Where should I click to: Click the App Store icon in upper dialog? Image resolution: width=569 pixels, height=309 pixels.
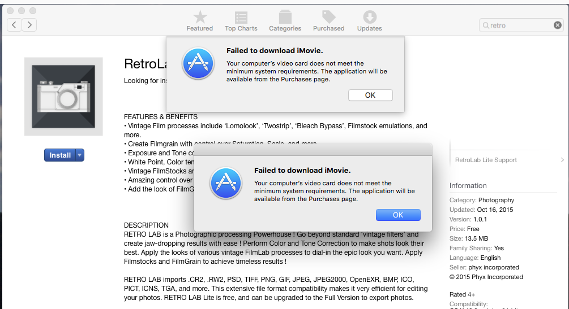pyautogui.click(x=198, y=63)
